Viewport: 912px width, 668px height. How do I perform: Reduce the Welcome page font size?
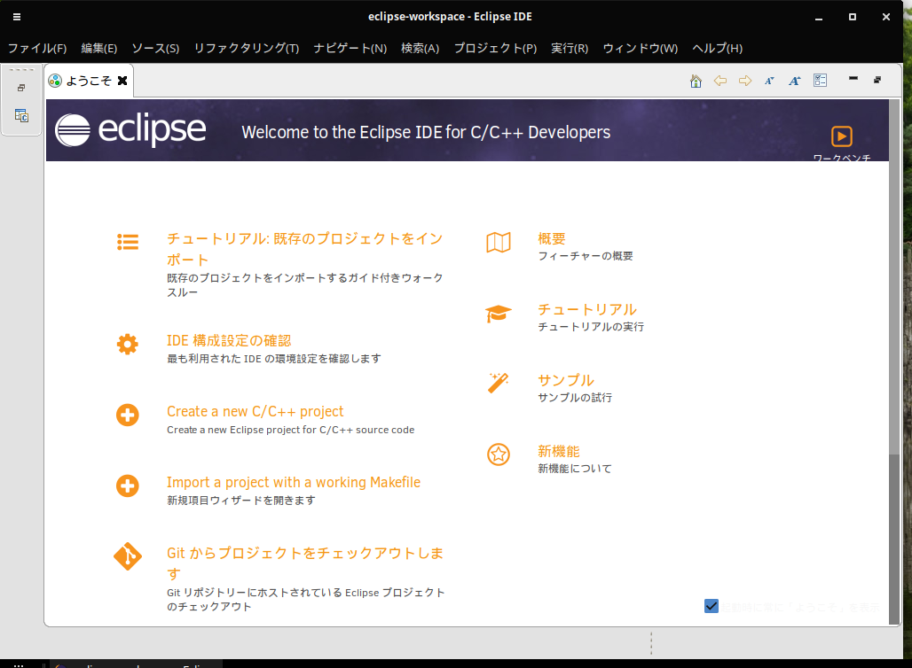(769, 81)
